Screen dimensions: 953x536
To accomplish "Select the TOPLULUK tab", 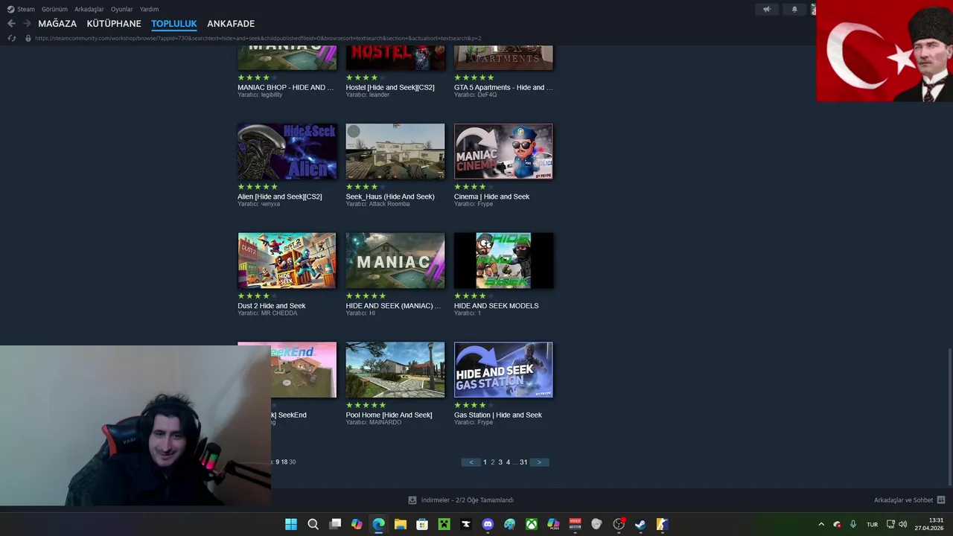I will click(174, 24).
